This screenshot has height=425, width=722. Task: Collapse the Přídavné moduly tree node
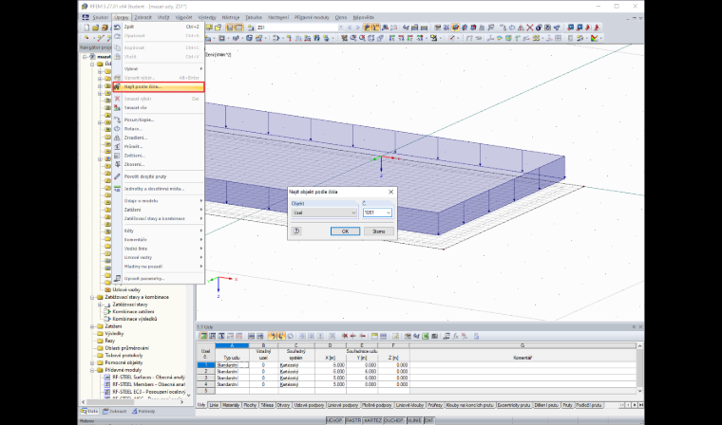[x=92, y=370]
